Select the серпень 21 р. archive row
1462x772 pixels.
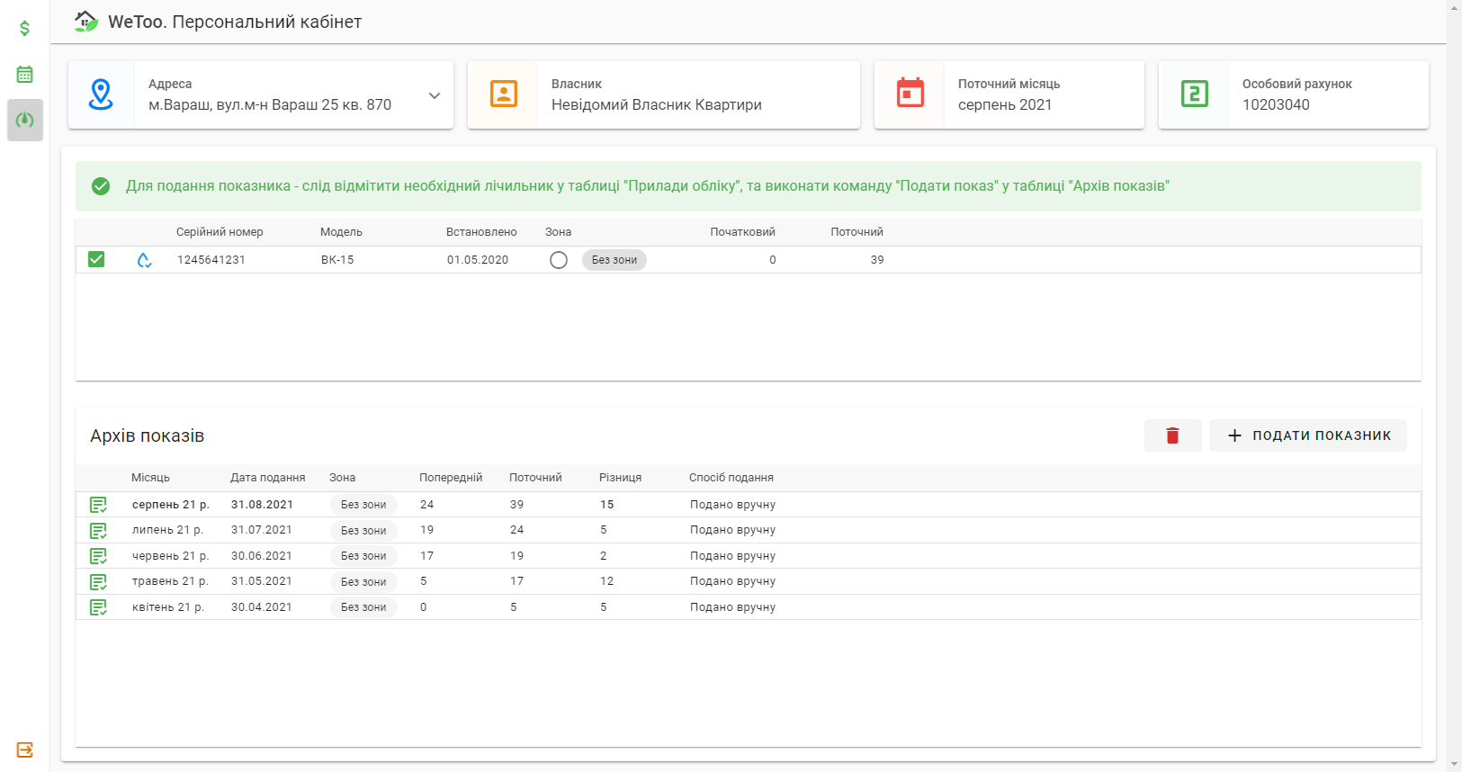[749, 505]
